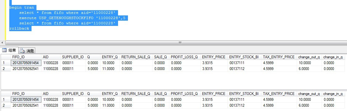
Task: Click the select statement above the execute line
Action: click(67, 13)
